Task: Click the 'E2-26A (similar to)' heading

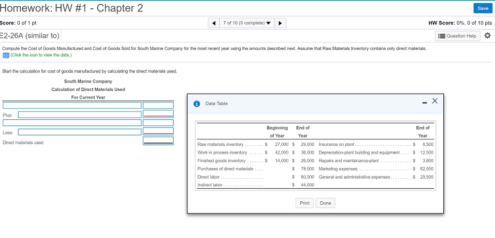Action: click(x=30, y=36)
